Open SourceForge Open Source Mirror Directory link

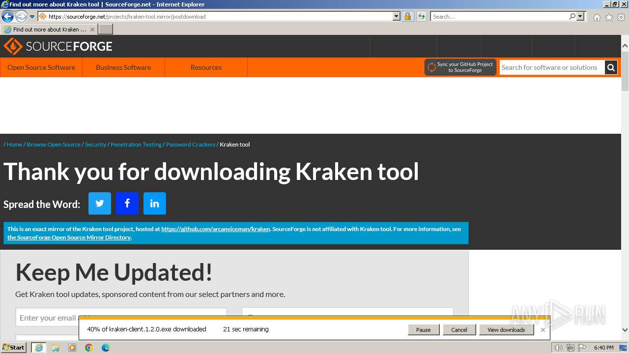pyautogui.click(x=69, y=237)
